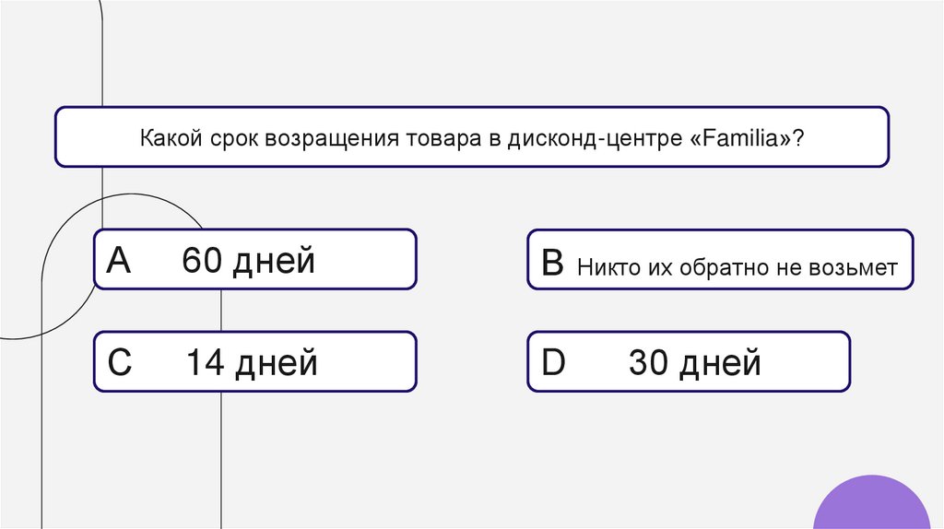This screenshot has width=944, height=529.
Task: Choose answer A "60 дней"
Action: [255, 261]
